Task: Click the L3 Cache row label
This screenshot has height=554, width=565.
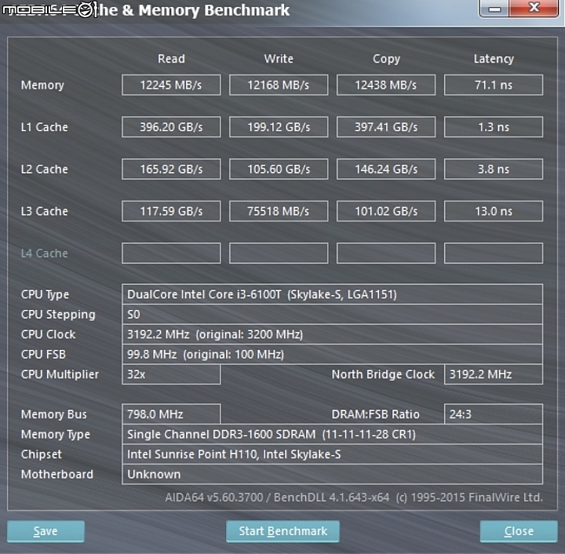Action: [x=44, y=211]
